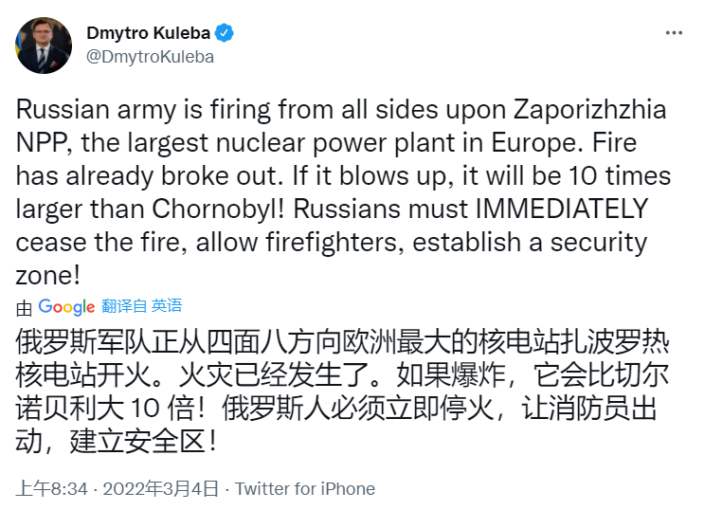Click the word IMMEDIATELY in the tweet
The image size is (704, 510).
coord(562,209)
